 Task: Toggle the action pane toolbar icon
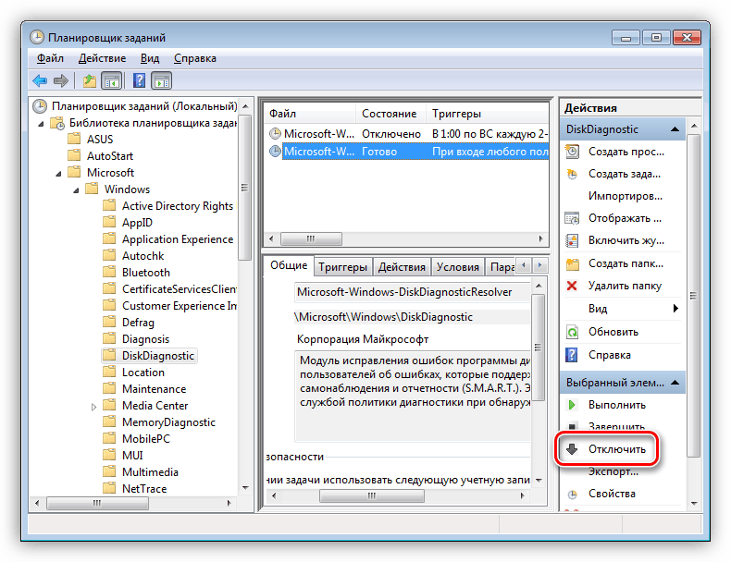pos(162,81)
